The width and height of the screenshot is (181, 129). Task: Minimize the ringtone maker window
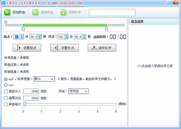click(169, 3)
